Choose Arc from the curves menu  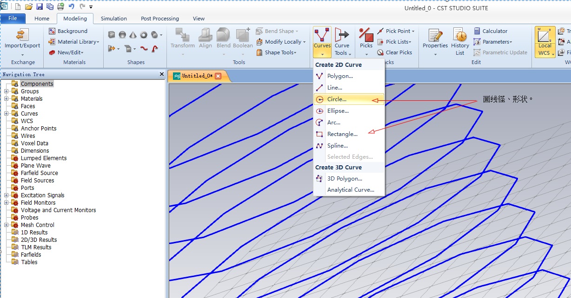(x=349, y=123)
